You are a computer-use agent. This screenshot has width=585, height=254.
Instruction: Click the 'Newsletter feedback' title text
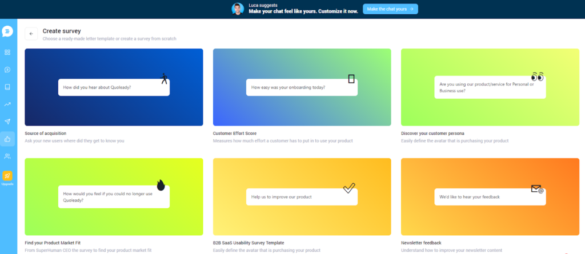pyautogui.click(x=421, y=243)
